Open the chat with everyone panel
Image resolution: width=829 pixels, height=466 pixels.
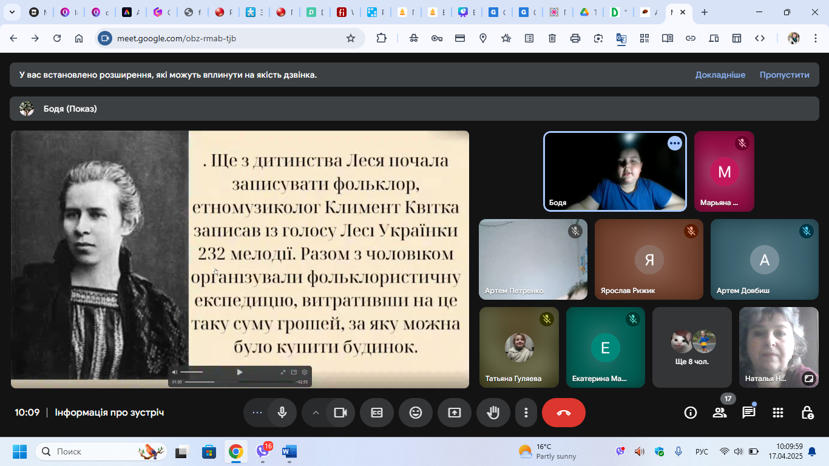pyautogui.click(x=749, y=413)
